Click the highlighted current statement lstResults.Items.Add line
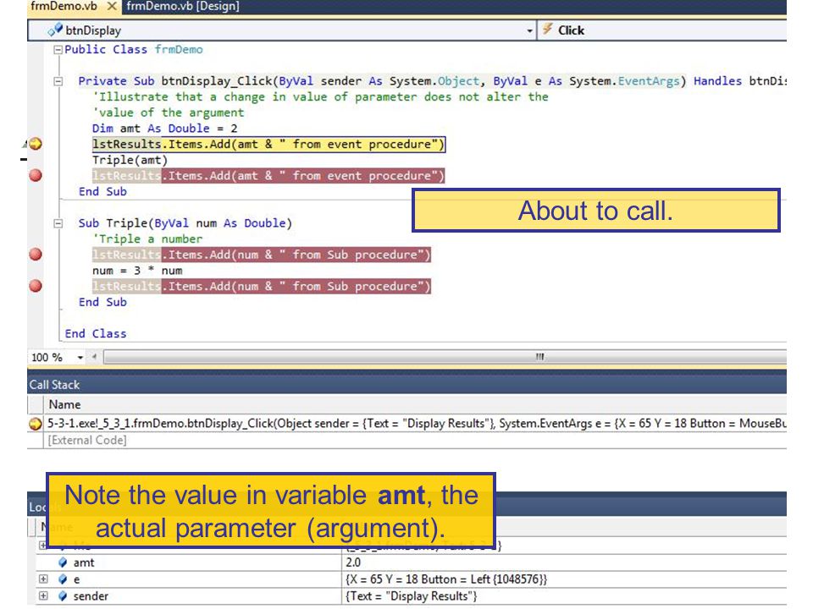Viewport: 813px width, 609px height. click(x=268, y=144)
